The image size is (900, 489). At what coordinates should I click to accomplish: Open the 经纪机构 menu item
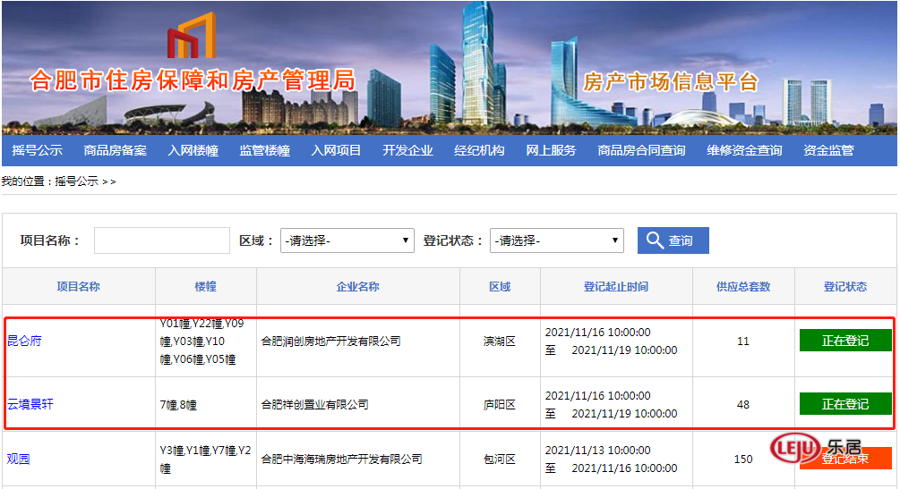point(479,150)
